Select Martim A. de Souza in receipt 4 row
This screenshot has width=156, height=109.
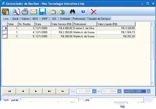[x=85, y=32]
